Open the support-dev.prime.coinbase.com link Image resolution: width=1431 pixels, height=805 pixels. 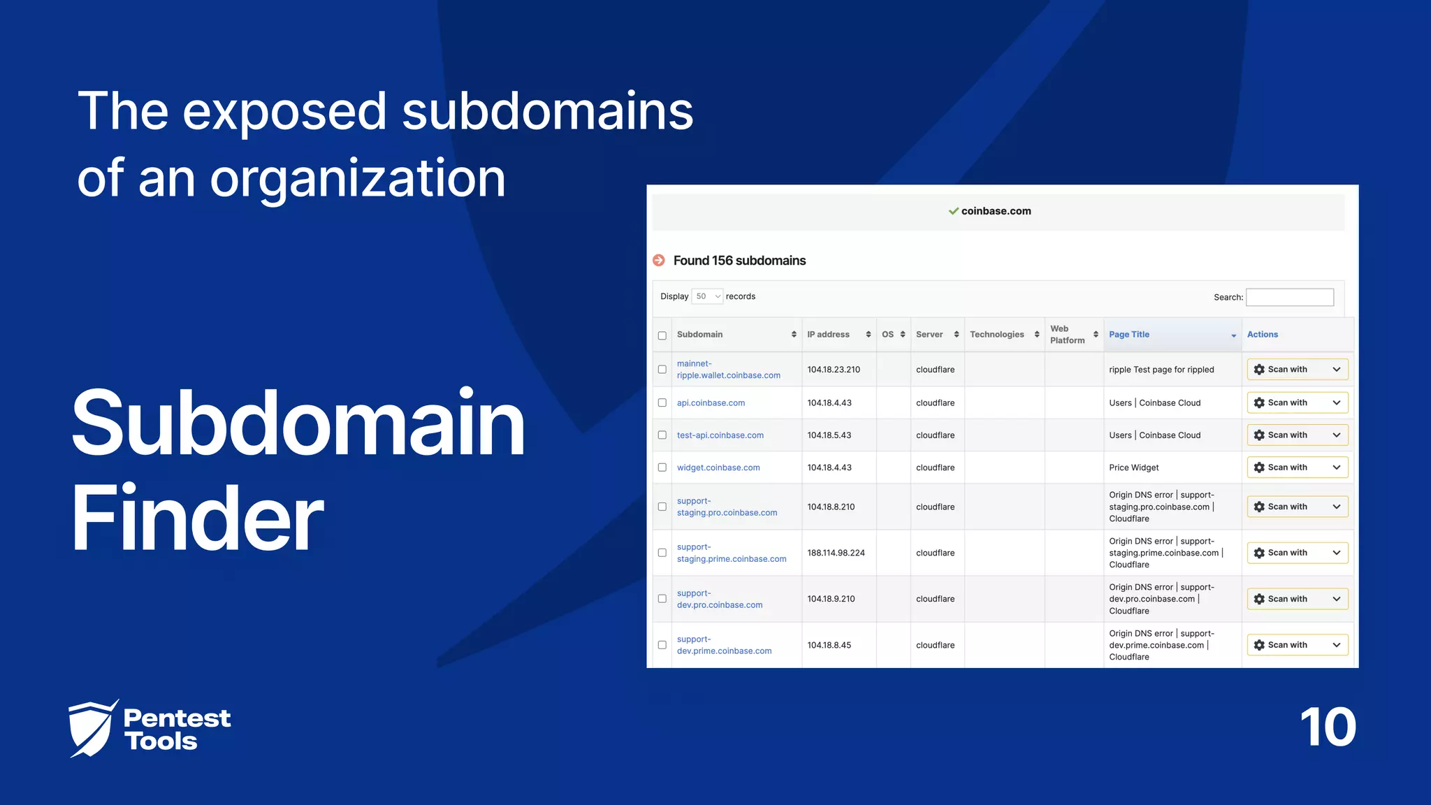pos(724,651)
